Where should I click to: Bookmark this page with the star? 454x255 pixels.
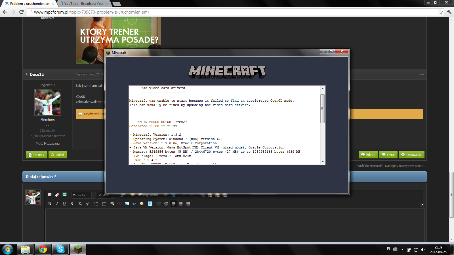[x=440, y=12]
